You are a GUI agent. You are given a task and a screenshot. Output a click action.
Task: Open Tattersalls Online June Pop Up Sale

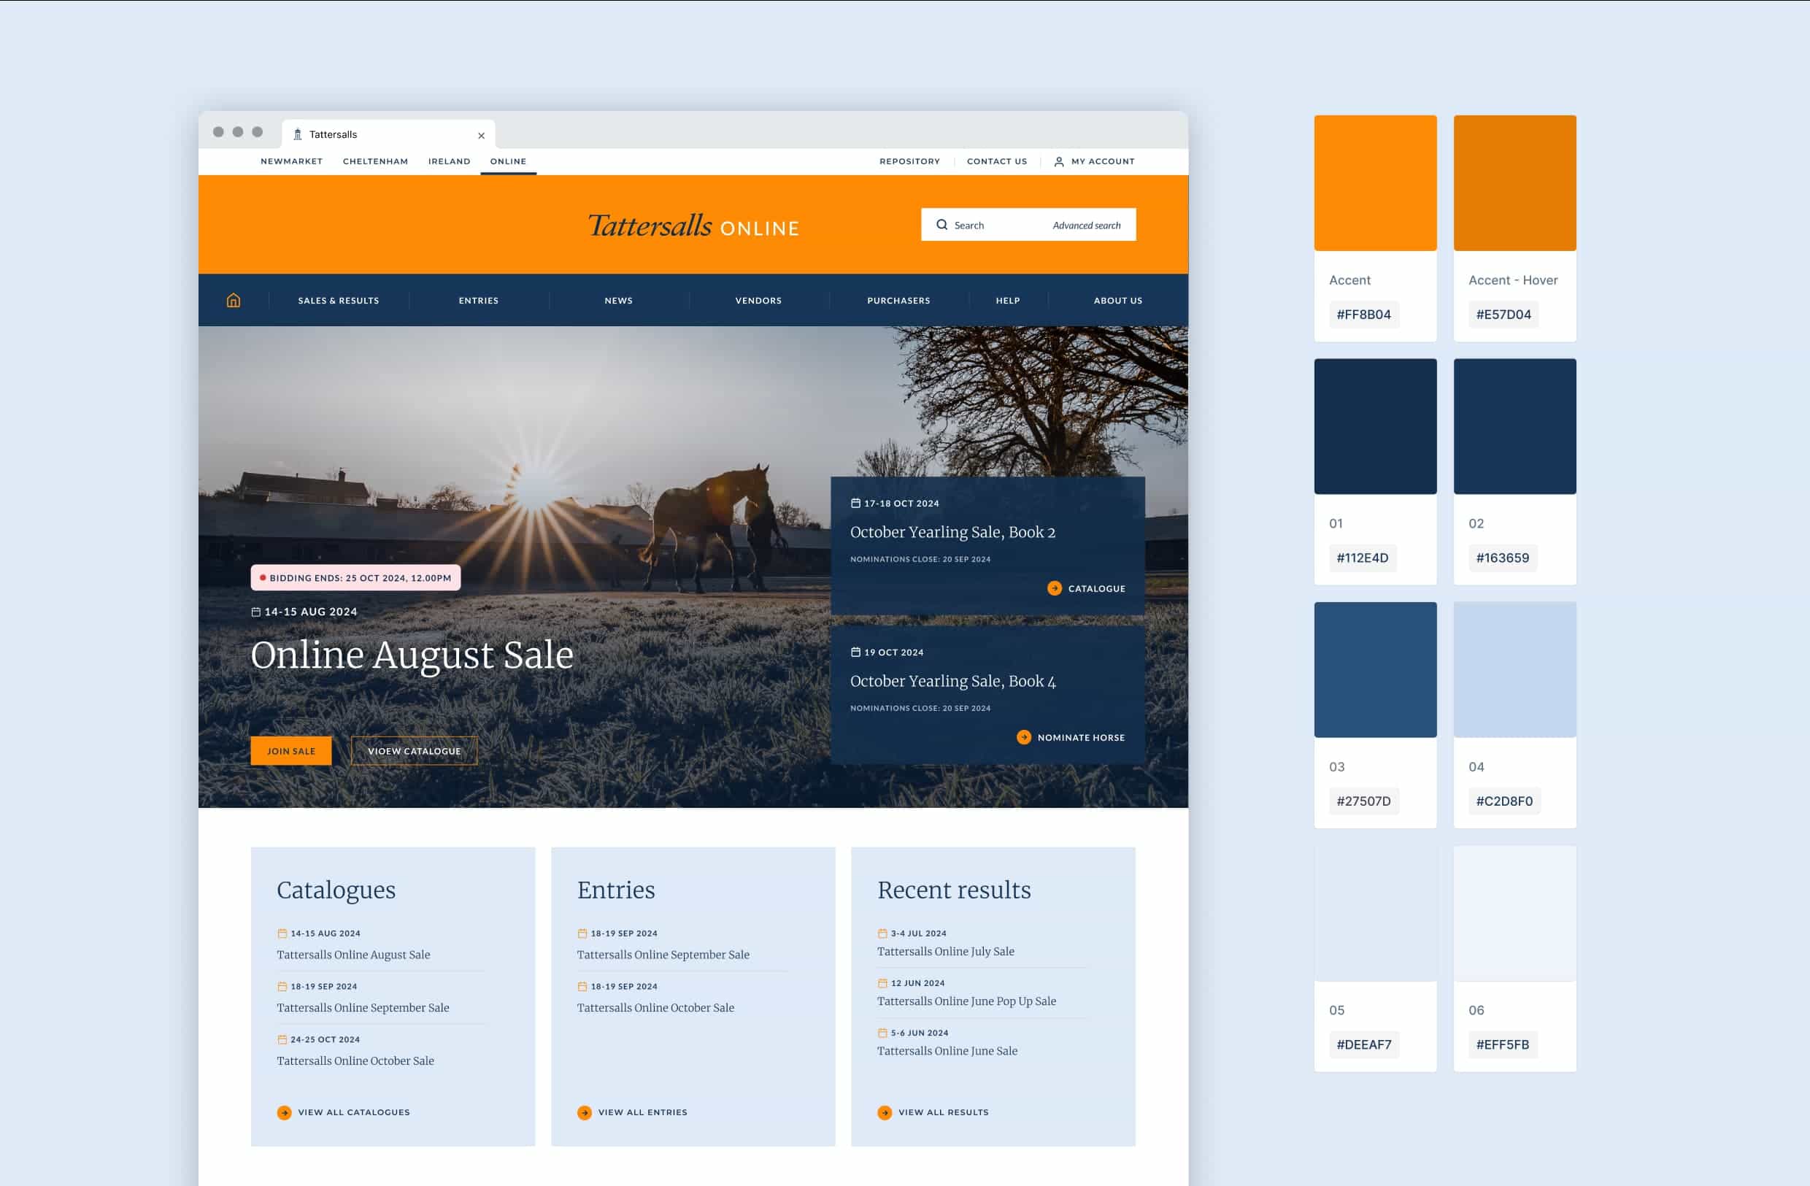click(x=966, y=1001)
